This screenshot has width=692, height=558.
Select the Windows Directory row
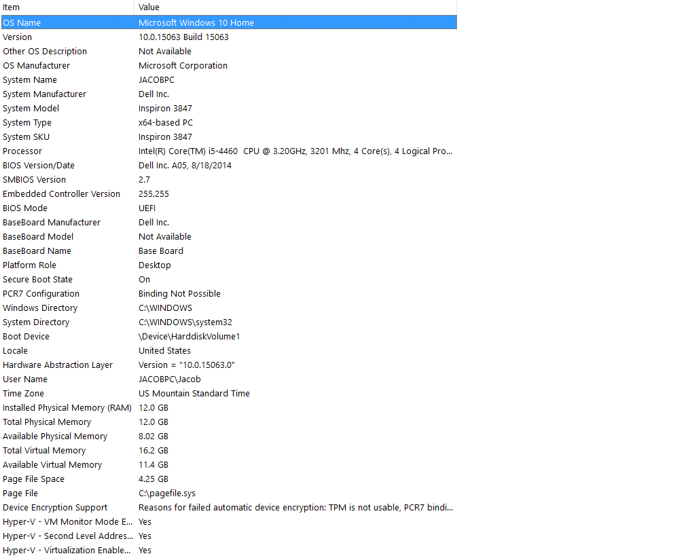229,308
